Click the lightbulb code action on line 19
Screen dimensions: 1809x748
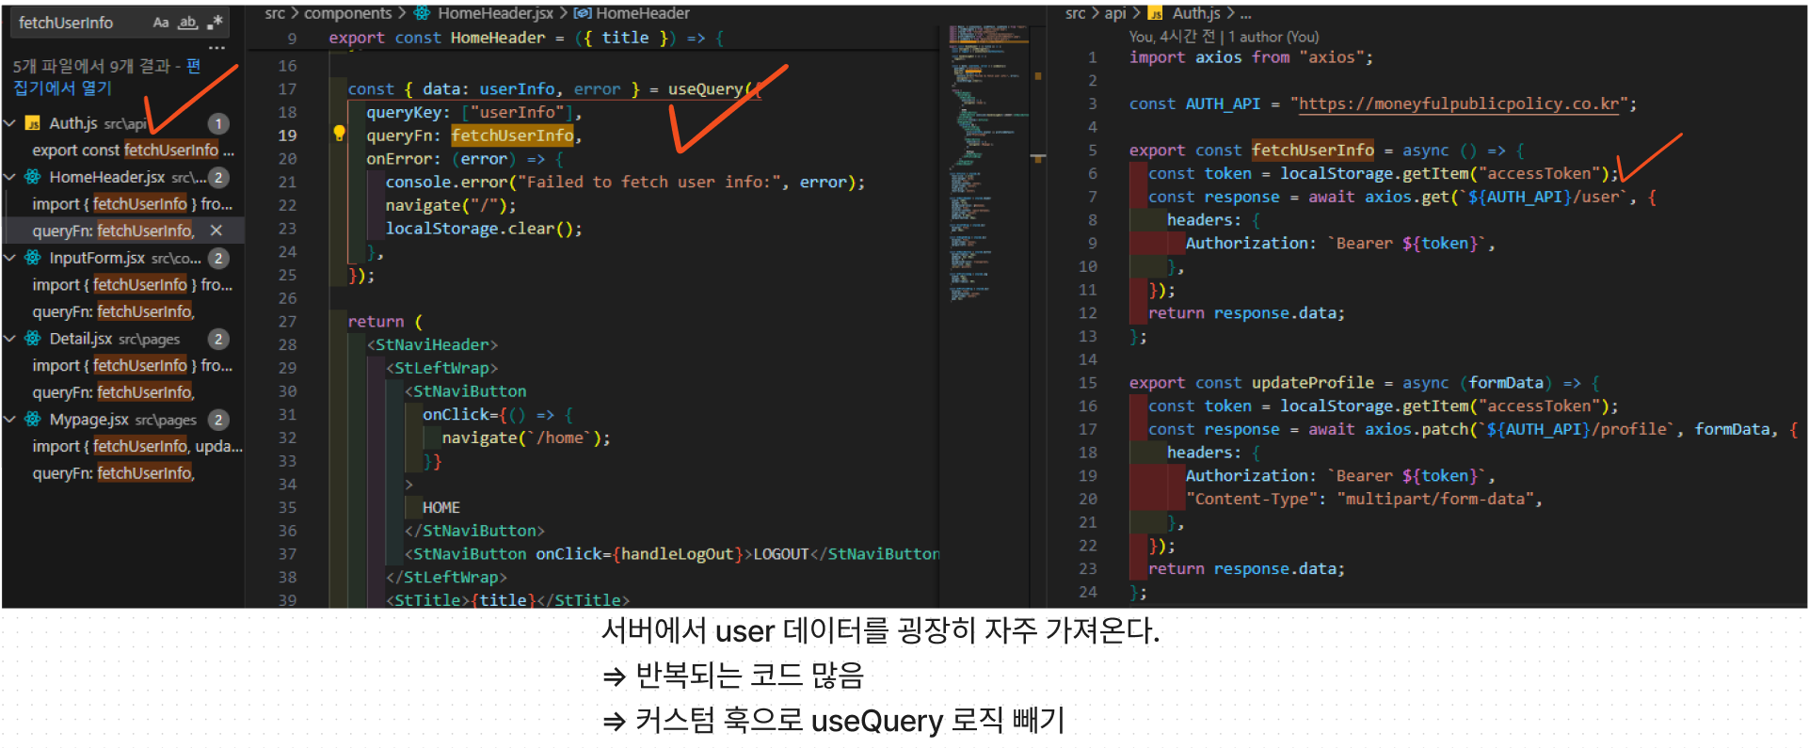click(339, 134)
